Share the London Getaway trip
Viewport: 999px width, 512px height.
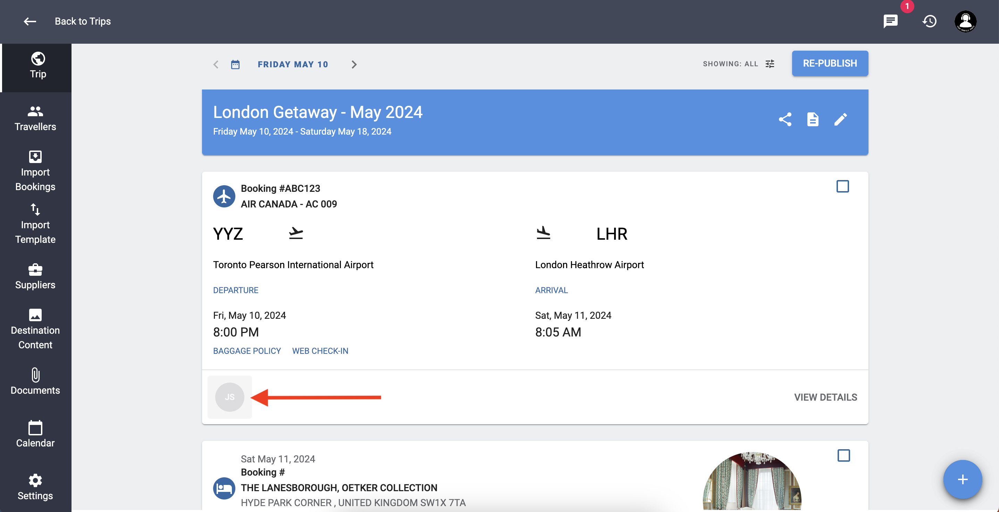pyautogui.click(x=785, y=119)
